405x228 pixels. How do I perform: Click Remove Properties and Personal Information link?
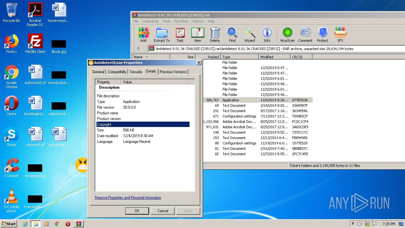coord(128,198)
